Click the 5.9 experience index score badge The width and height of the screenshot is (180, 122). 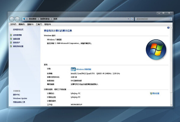[73, 69]
